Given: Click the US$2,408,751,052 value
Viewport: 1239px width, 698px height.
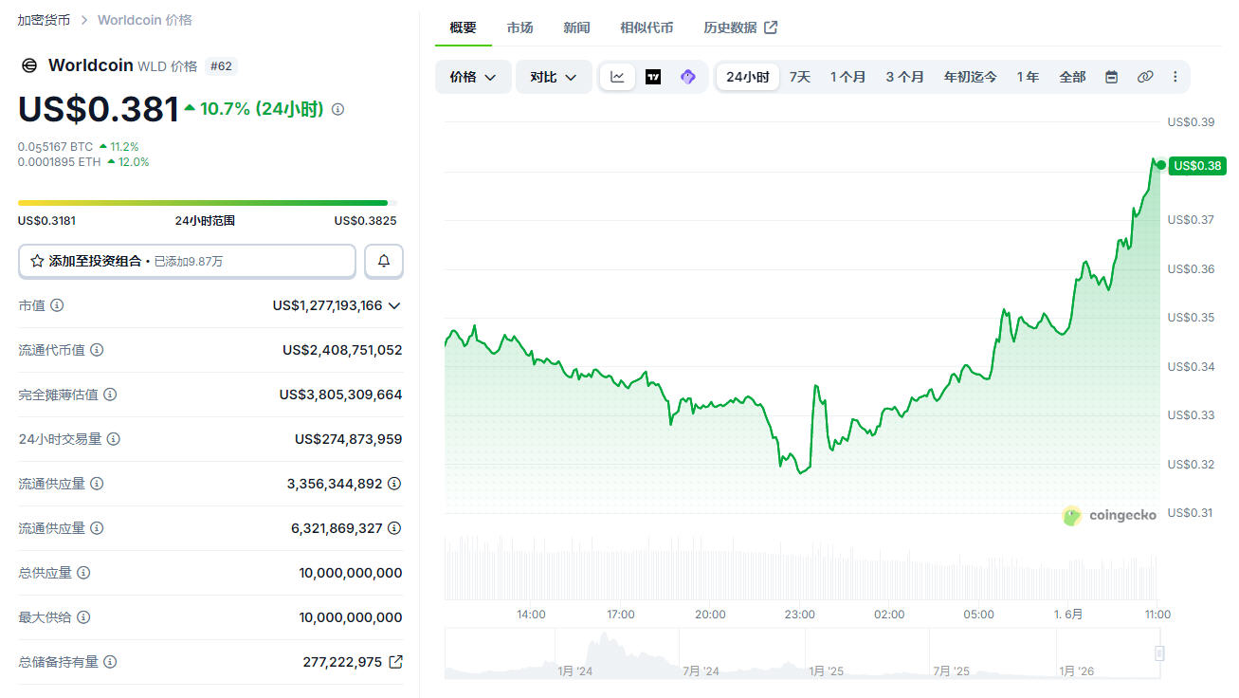Looking at the screenshot, I should (342, 350).
